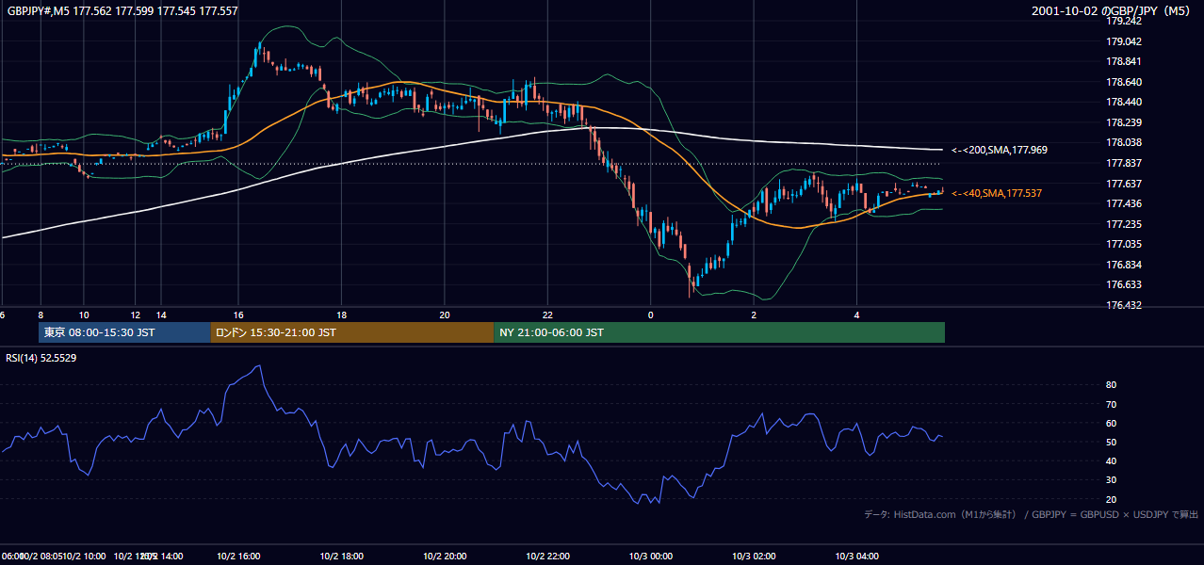Click the RSI scale value 80
This screenshot has height=565, width=1204.
click(1111, 385)
